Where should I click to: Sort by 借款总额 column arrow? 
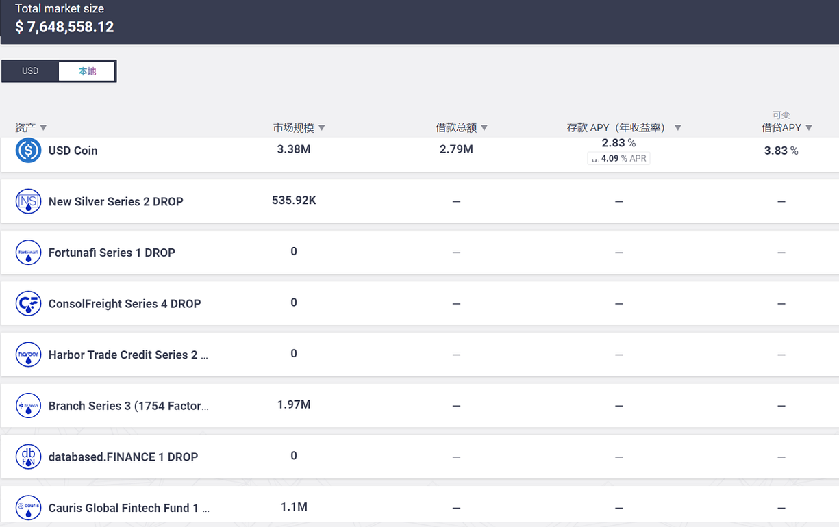484,128
